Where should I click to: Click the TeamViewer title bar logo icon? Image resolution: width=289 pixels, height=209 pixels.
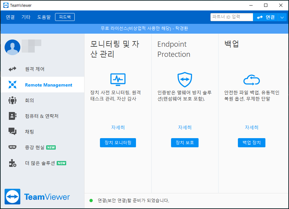(6, 5)
